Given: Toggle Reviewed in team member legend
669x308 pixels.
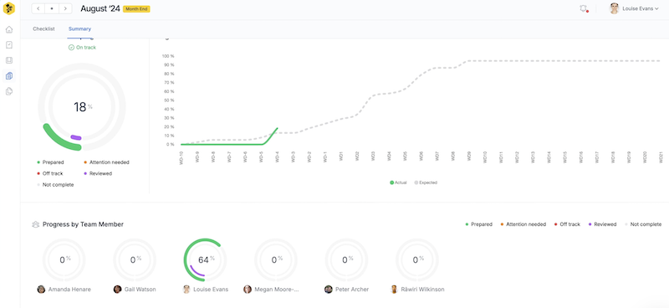Looking at the screenshot, I should [x=602, y=224].
